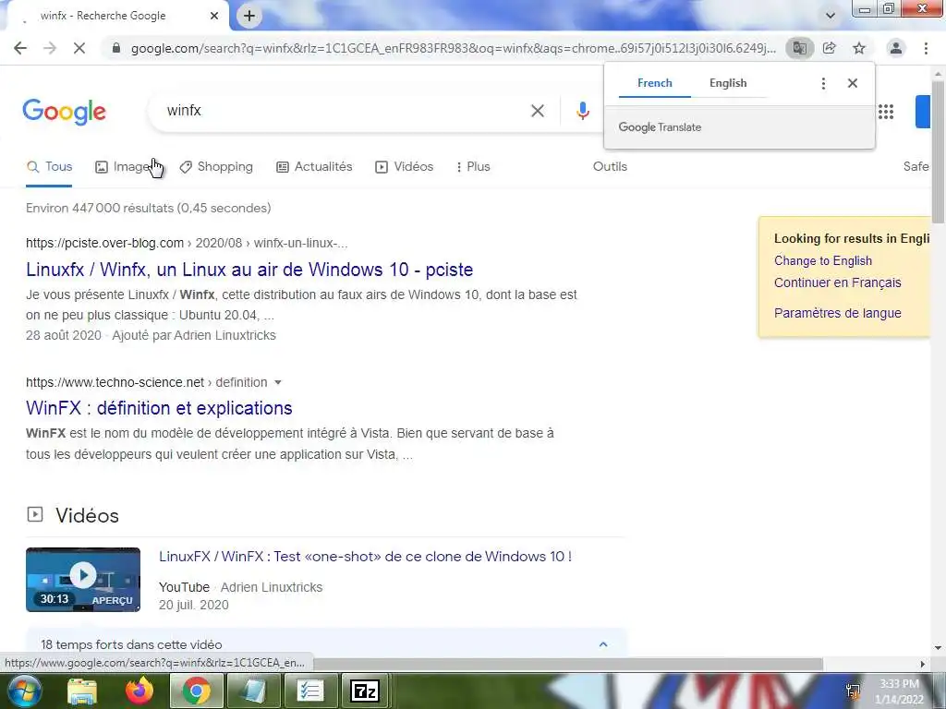Click the site security padlock icon

click(116, 48)
